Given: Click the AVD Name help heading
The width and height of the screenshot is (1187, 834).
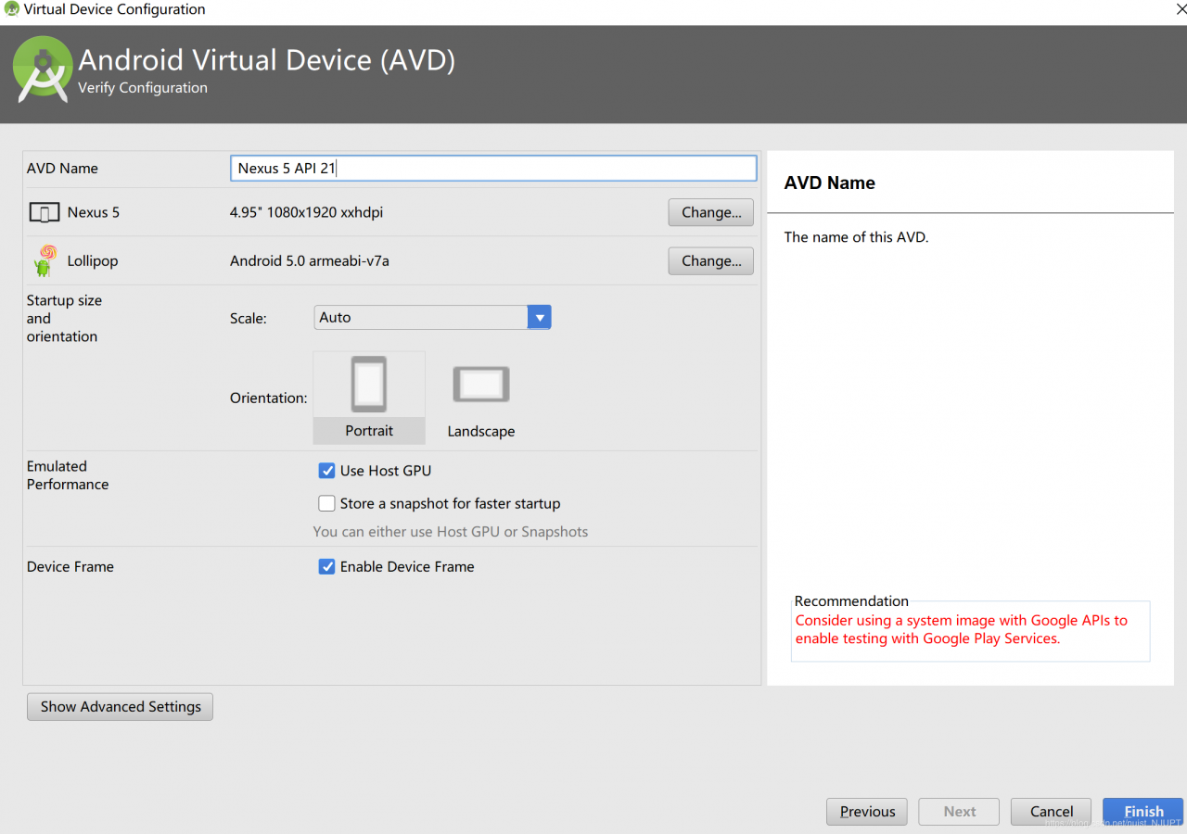Looking at the screenshot, I should click(x=830, y=183).
